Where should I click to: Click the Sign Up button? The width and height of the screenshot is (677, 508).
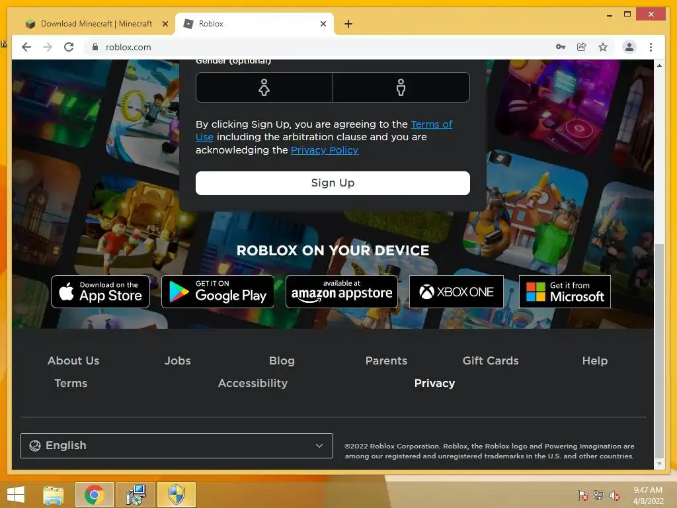point(333,183)
